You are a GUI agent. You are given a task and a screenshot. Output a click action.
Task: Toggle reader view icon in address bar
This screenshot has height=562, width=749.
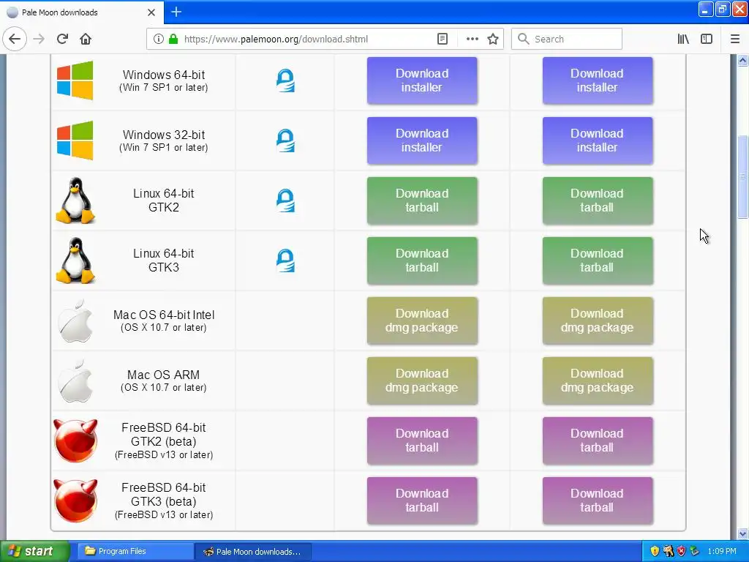coord(443,39)
